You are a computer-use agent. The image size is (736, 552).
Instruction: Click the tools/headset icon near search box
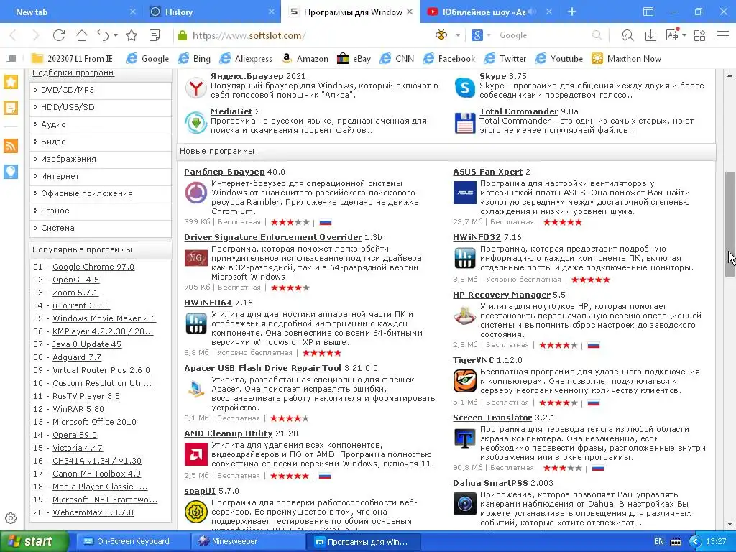pyautogui.click(x=627, y=35)
